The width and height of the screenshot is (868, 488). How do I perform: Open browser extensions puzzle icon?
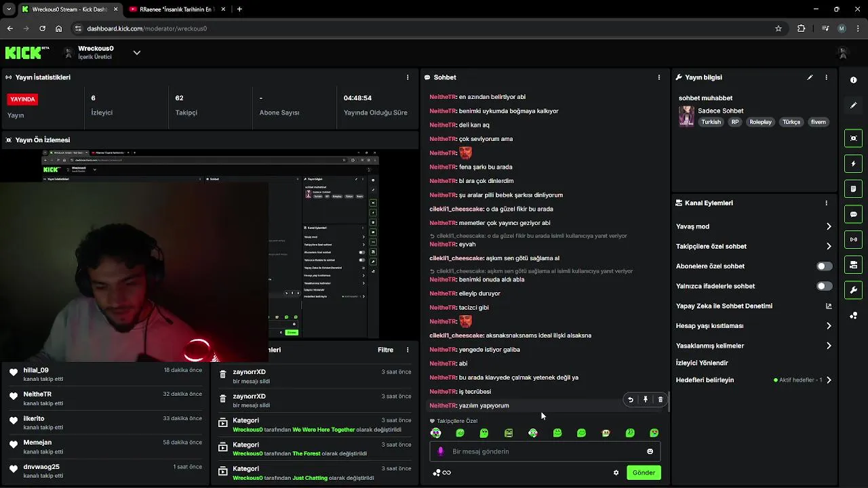click(x=802, y=28)
